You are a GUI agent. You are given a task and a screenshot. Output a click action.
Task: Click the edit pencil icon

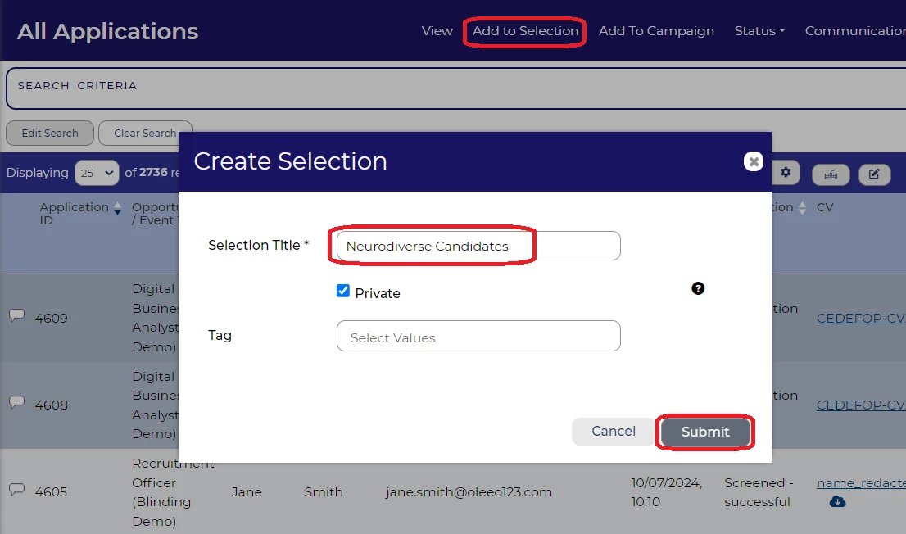tap(874, 174)
